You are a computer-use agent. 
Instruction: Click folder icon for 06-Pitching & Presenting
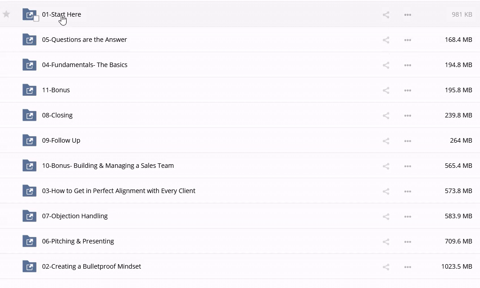tap(29, 241)
